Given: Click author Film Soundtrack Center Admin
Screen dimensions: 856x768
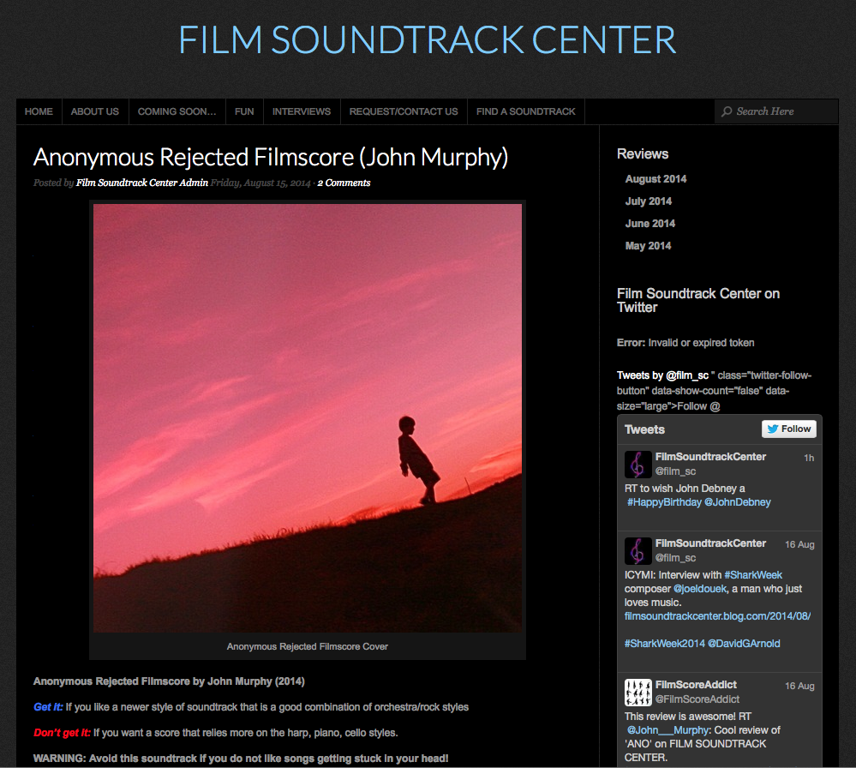Looking at the screenshot, I should point(142,183).
